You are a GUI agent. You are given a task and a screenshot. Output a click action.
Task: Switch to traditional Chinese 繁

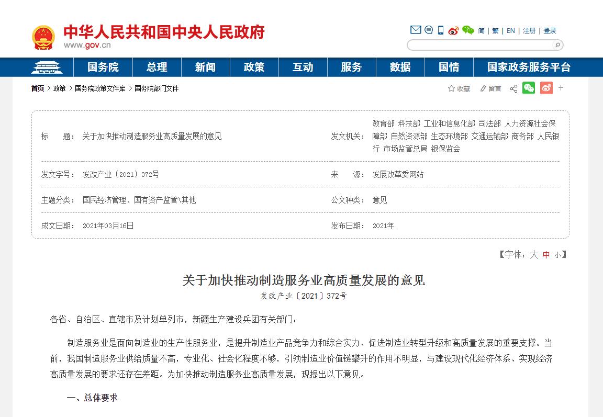pyautogui.click(x=495, y=31)
